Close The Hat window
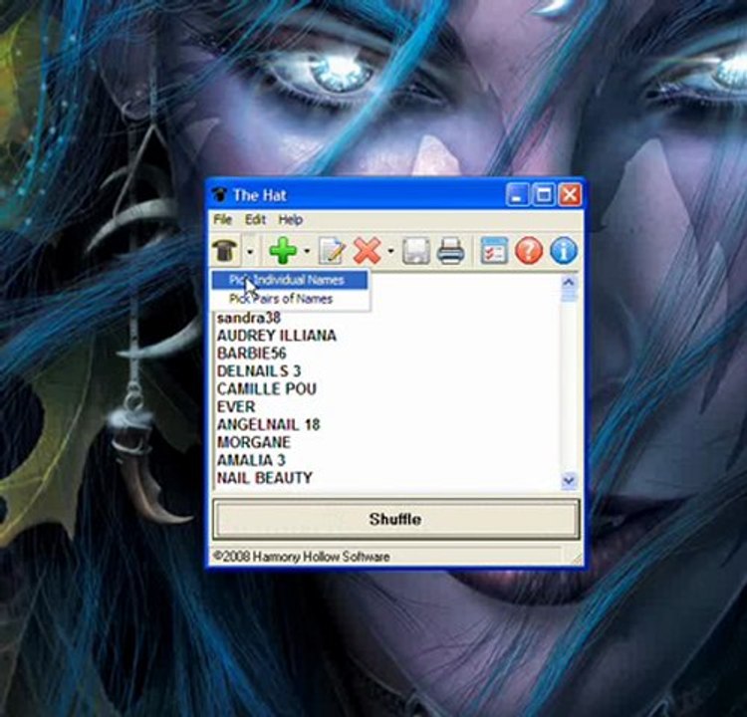 570,195
